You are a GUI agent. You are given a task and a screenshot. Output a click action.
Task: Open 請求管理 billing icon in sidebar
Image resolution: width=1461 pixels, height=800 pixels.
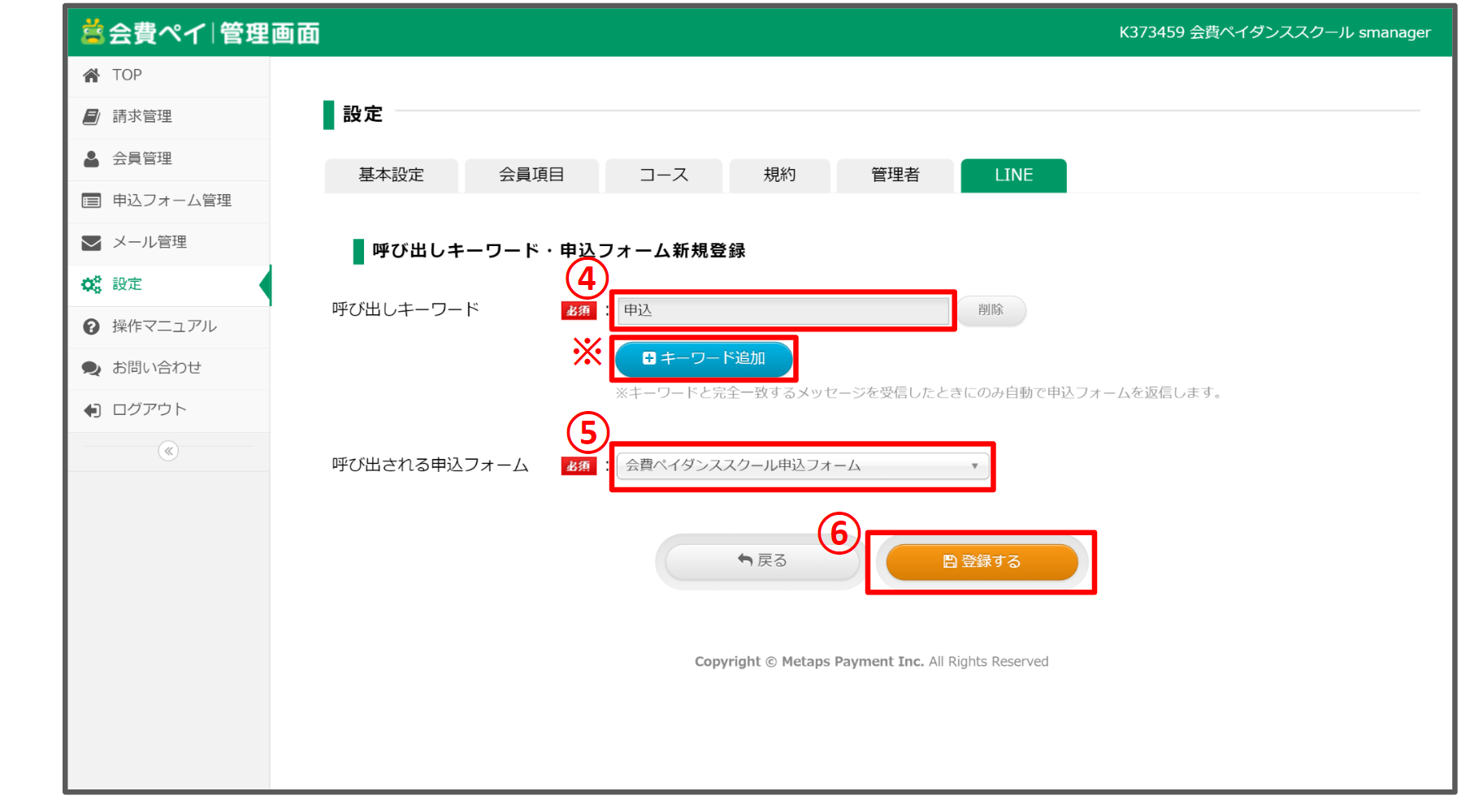coord(91,117)
